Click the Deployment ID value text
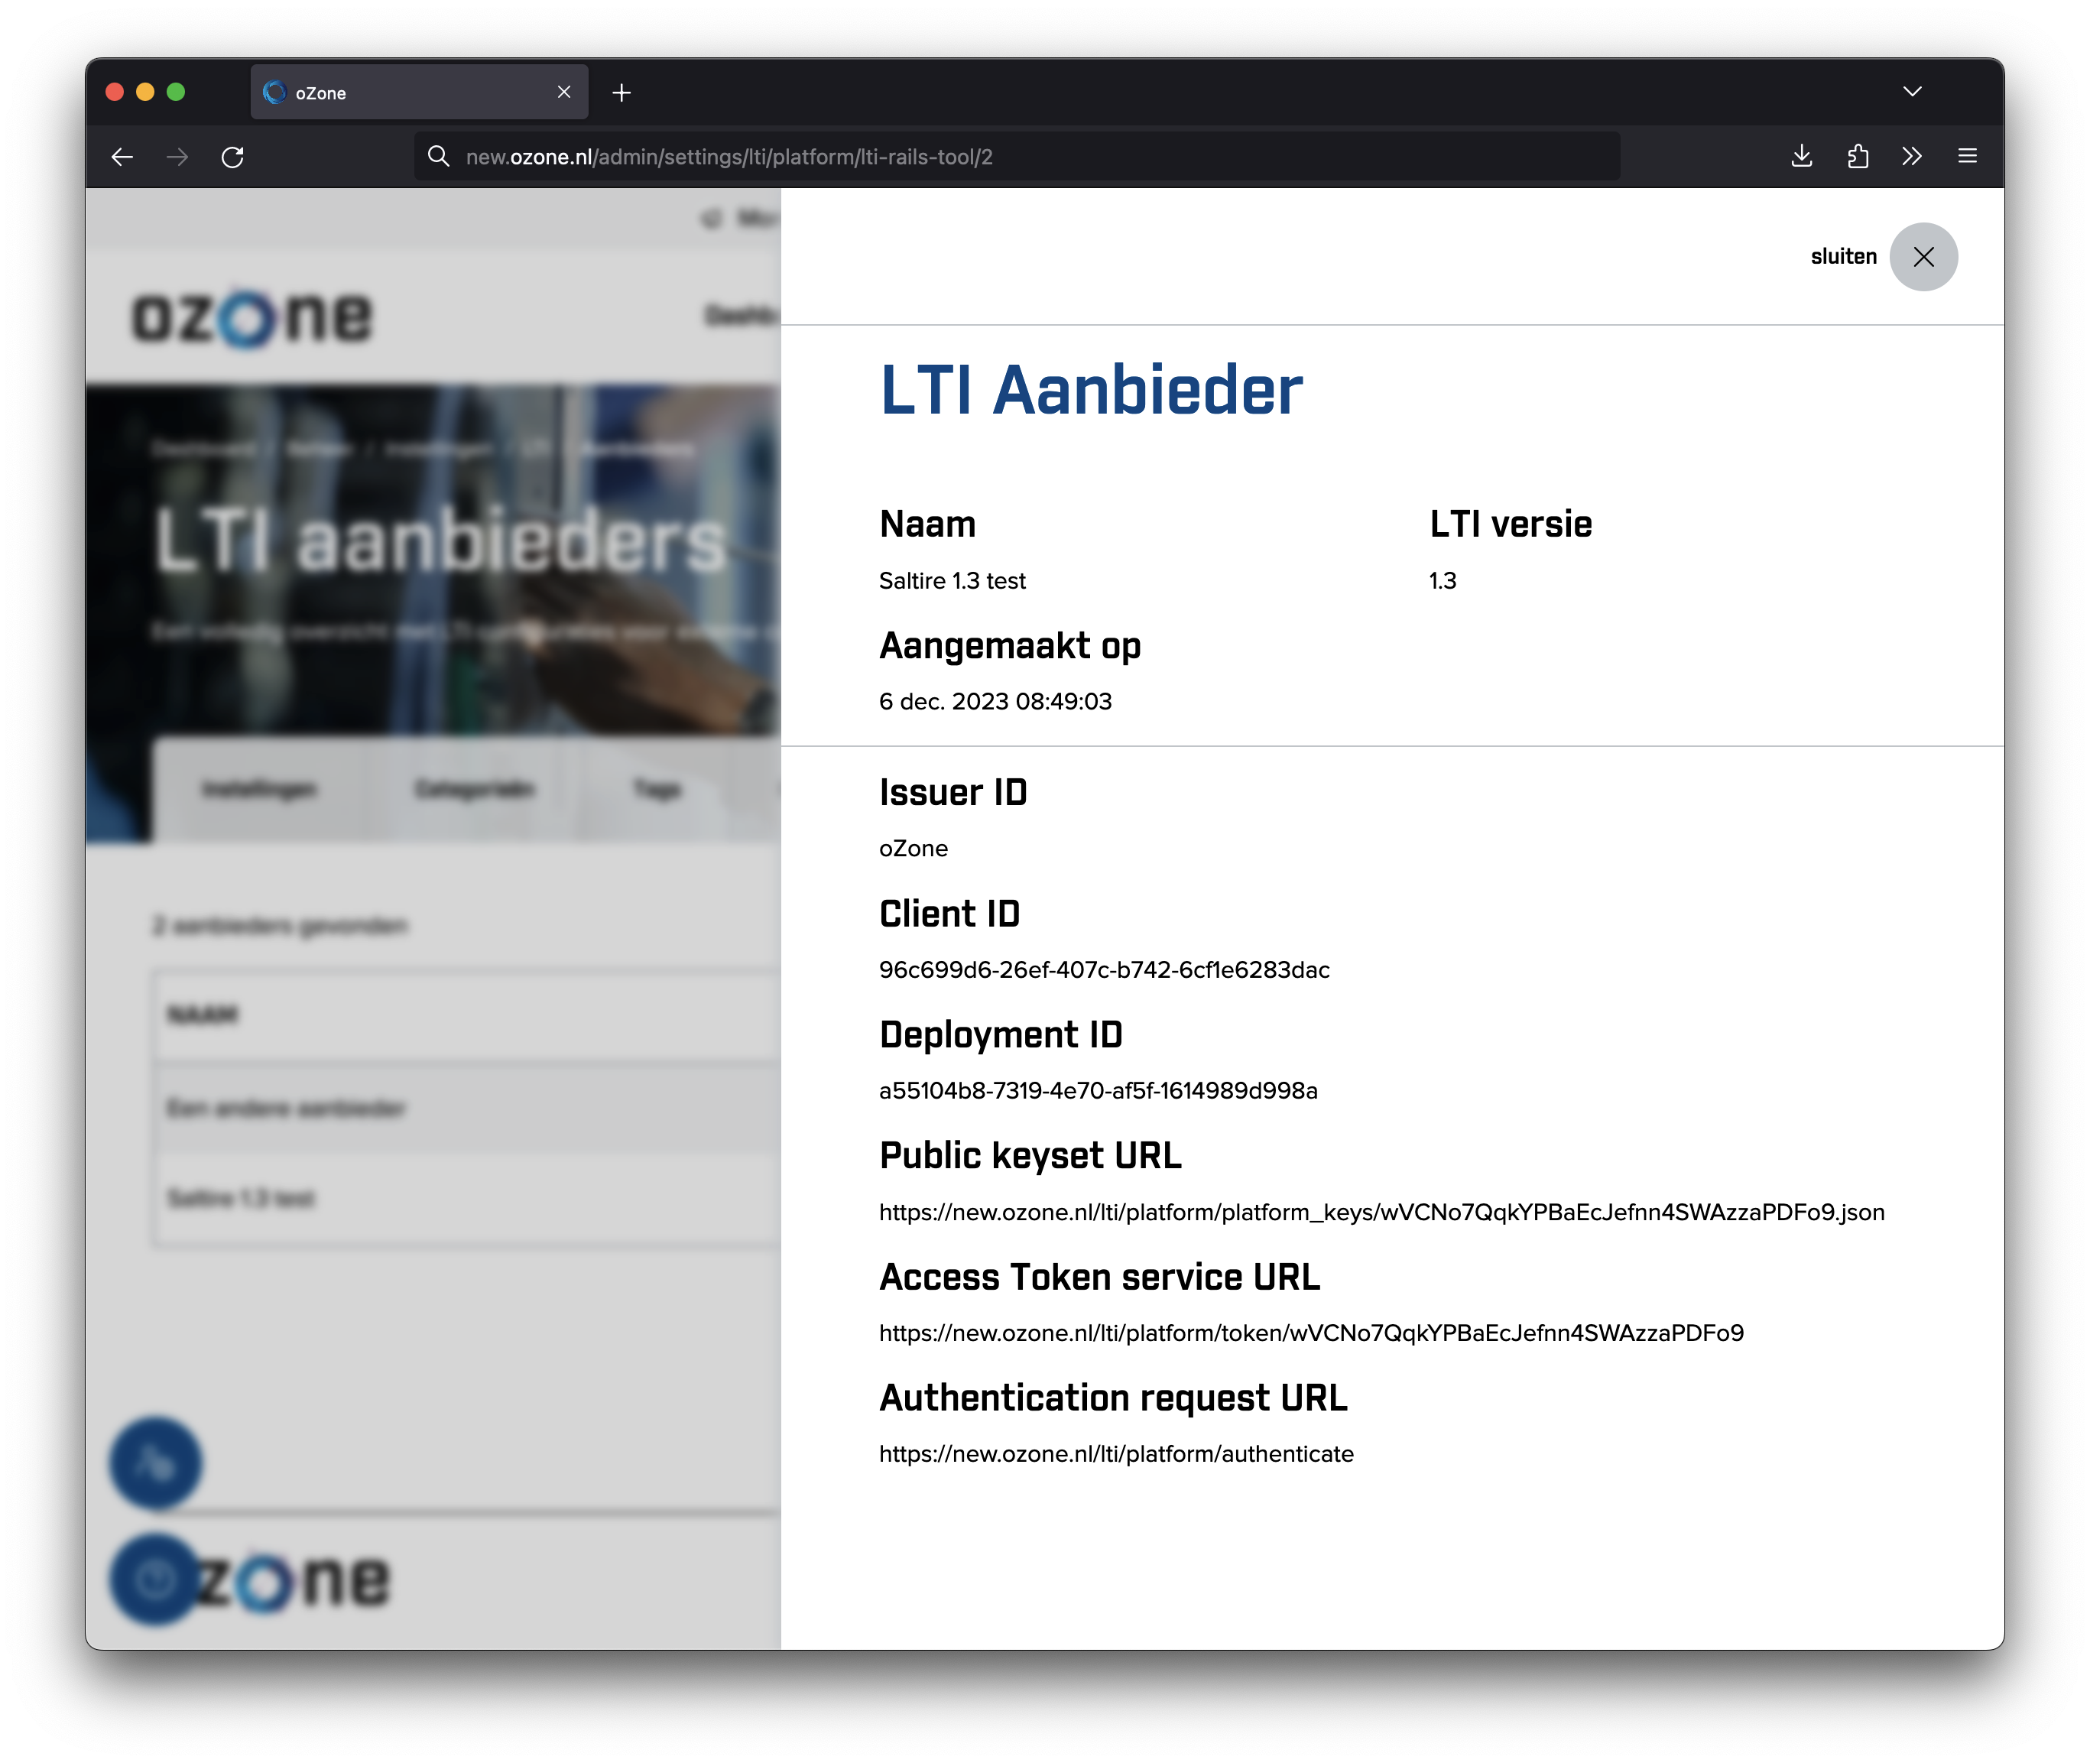Viewport: 2090px width, 1763px height. pos(1098,1092)
